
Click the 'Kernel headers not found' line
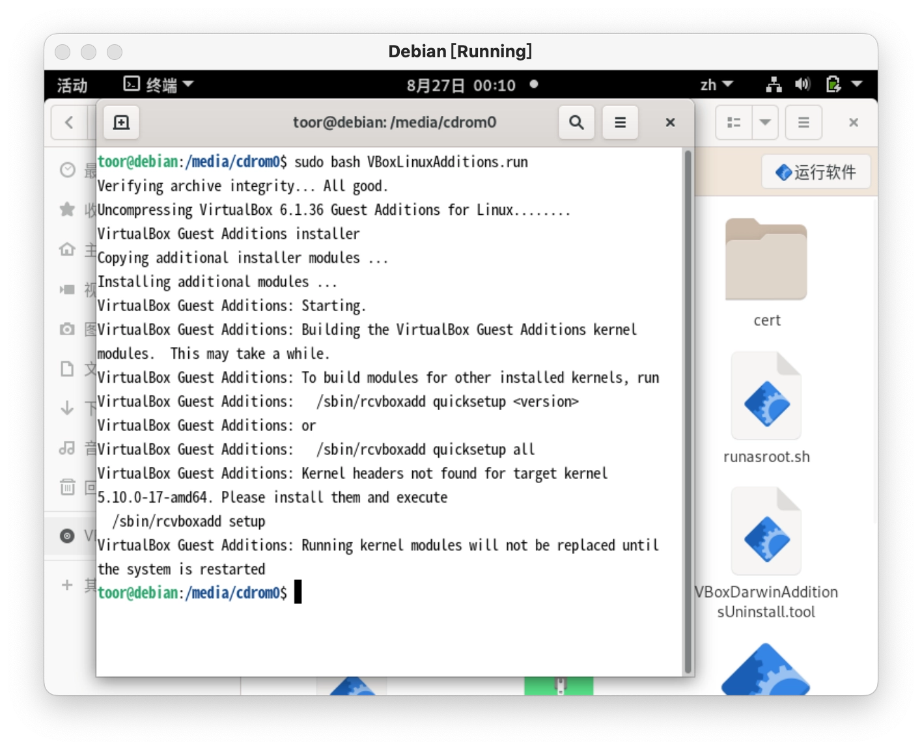pos(352,474)
